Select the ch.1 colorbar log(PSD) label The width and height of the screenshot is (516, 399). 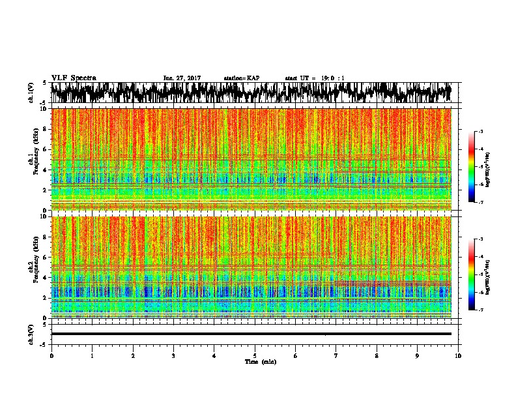pos(487,170)
